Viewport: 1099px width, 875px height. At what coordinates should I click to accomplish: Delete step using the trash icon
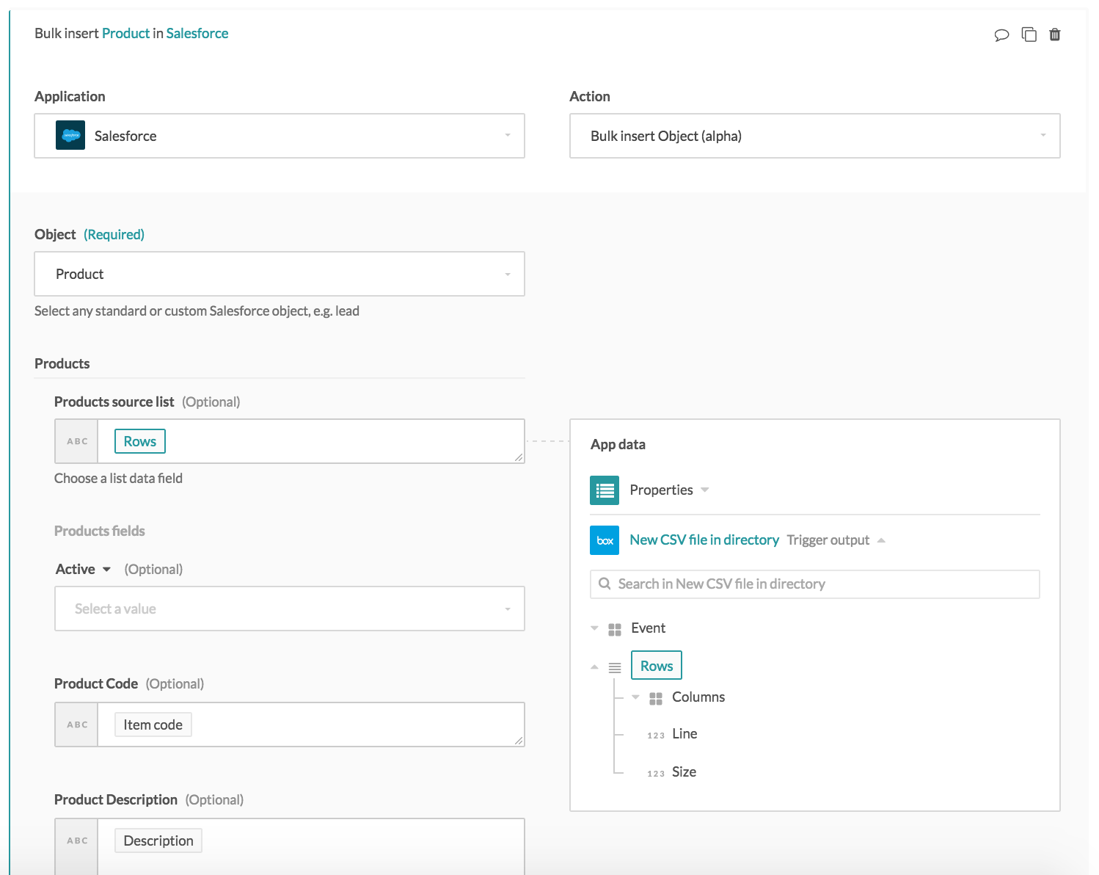pos(1055,35)
